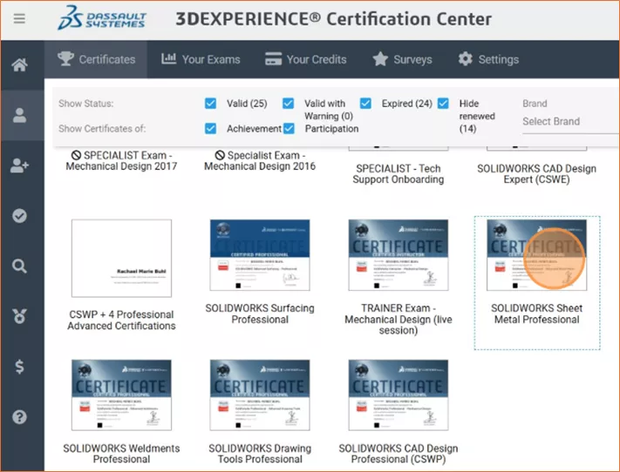The width and height of the screenshot is (620, 472).
Task: Open the help question mark icon
Action: pyautogui.click(x=19, y=417)
